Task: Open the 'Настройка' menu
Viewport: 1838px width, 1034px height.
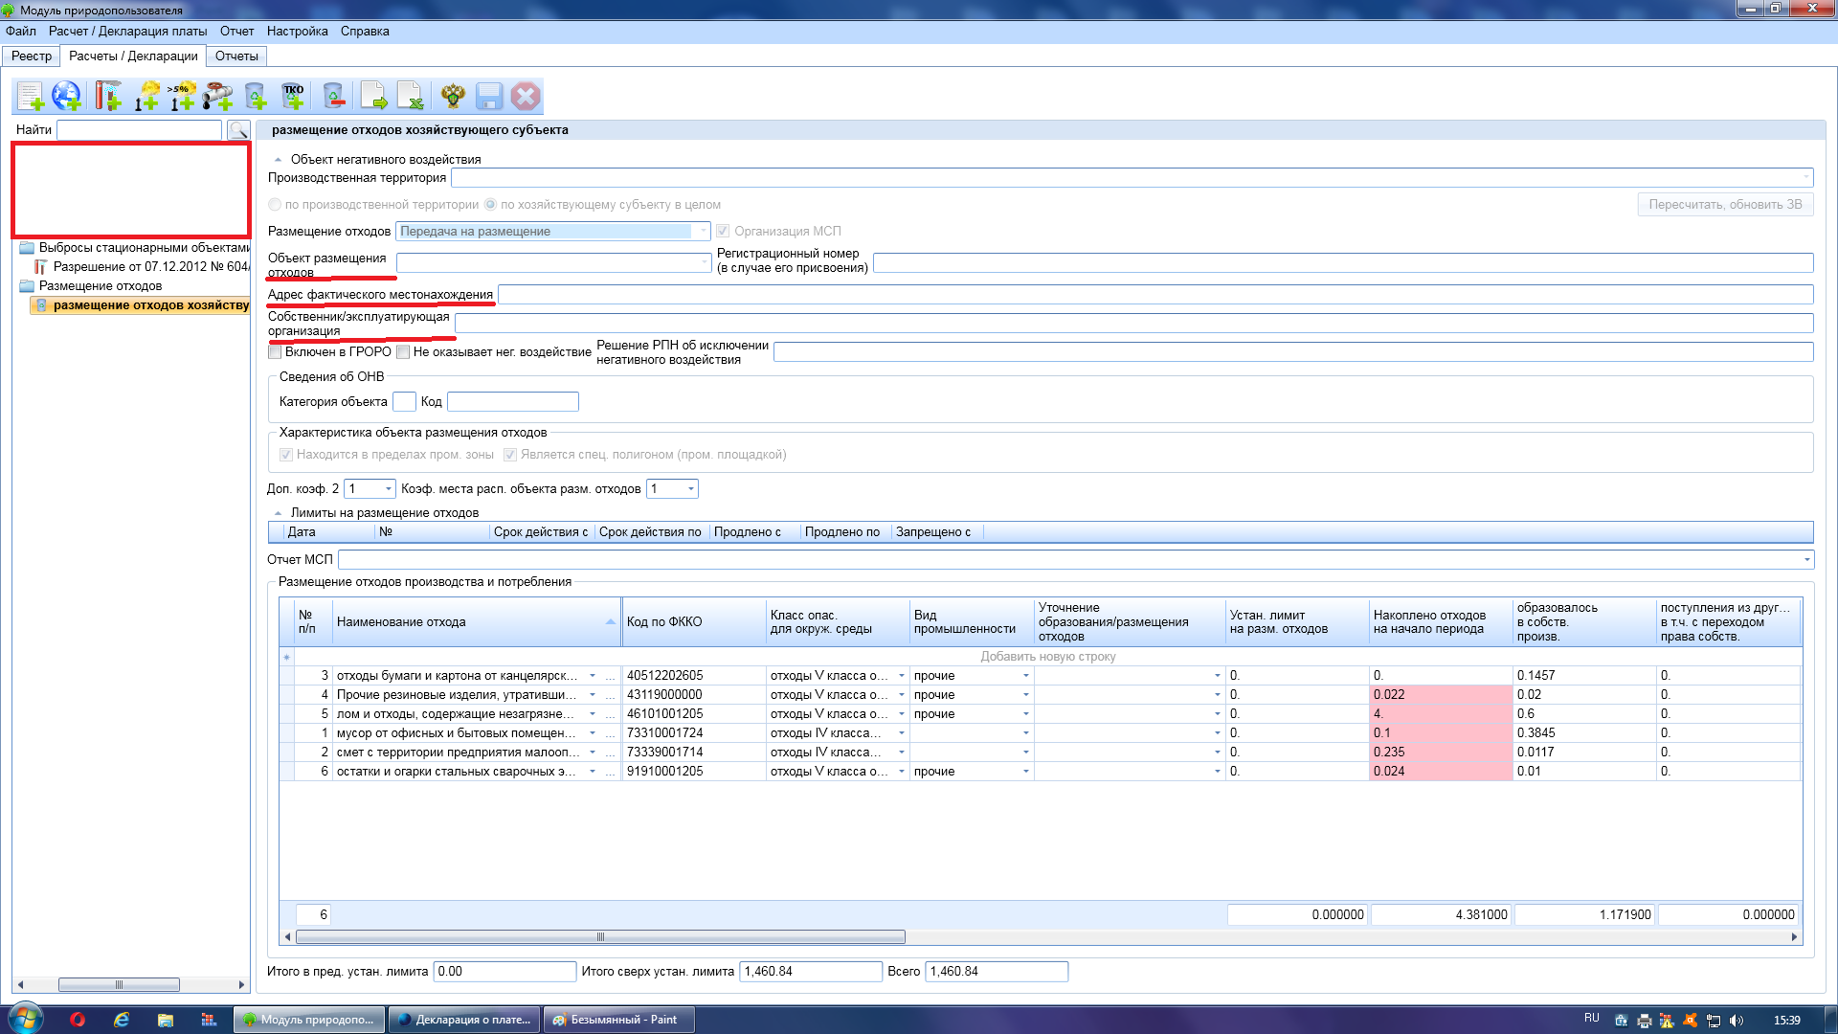Action: pyautogui.click(x=297, y=31)
